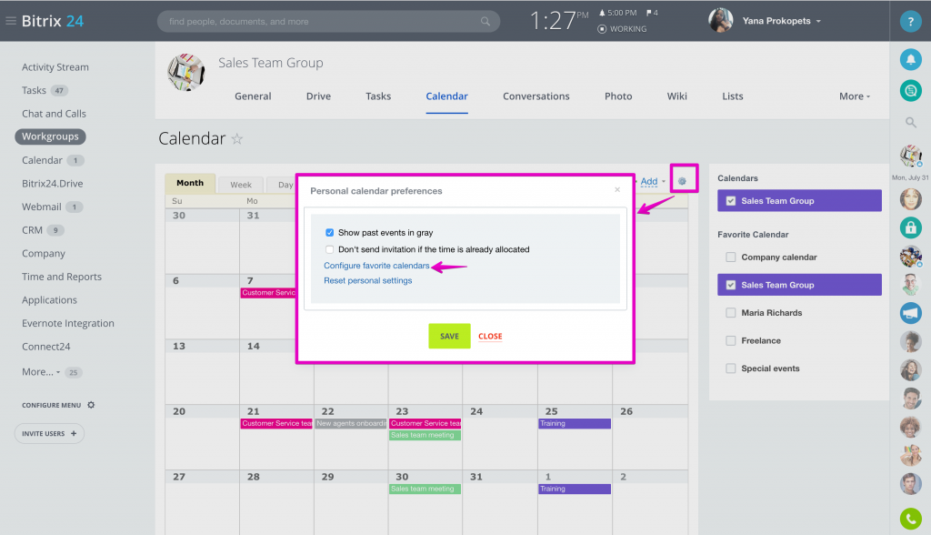Click the WORKING status indicator
The image size is (931, 535).
622,28
